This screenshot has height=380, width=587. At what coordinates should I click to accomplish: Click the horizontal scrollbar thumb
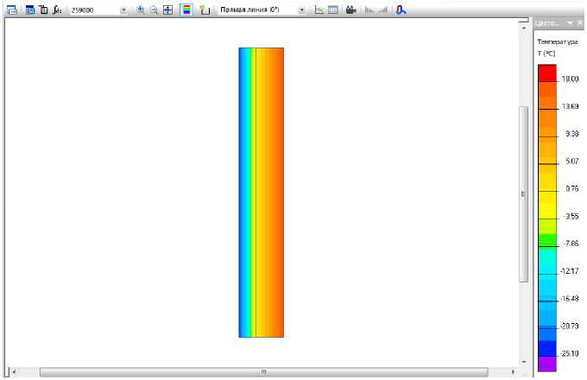point(264,371)
